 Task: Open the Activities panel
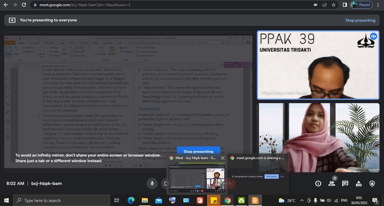tap(358, 184)
